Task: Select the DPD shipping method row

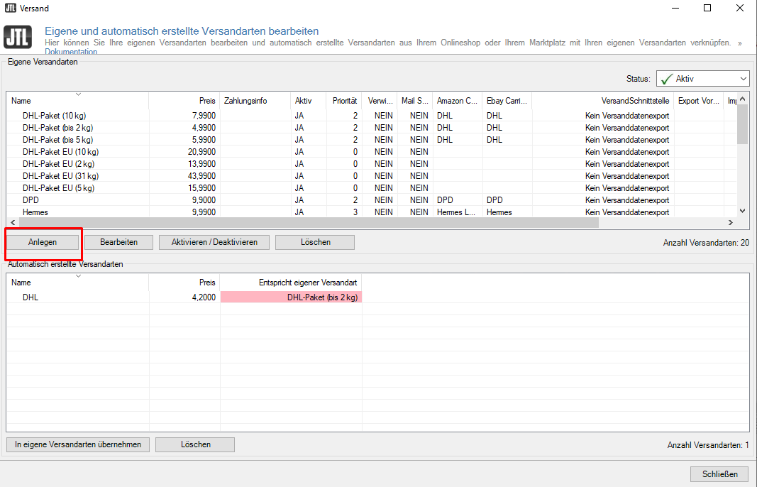Action: pos(372,200)
